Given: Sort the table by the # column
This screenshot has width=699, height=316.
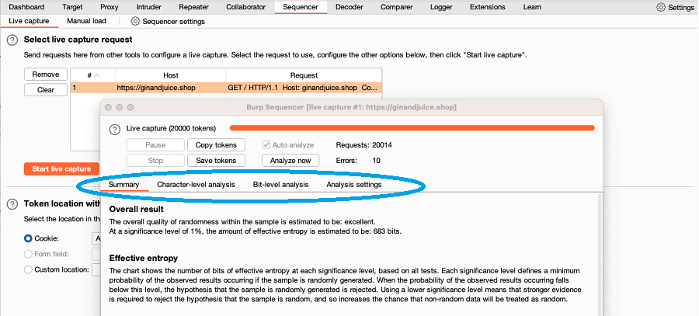Looking at the screenshot, I should (x=92, y=75).
